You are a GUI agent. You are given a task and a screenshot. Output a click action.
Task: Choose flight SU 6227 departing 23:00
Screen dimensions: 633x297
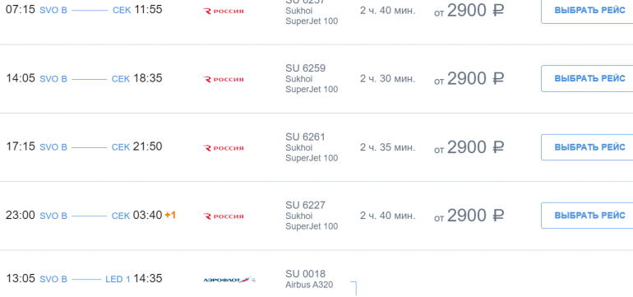tap(587, 216)
